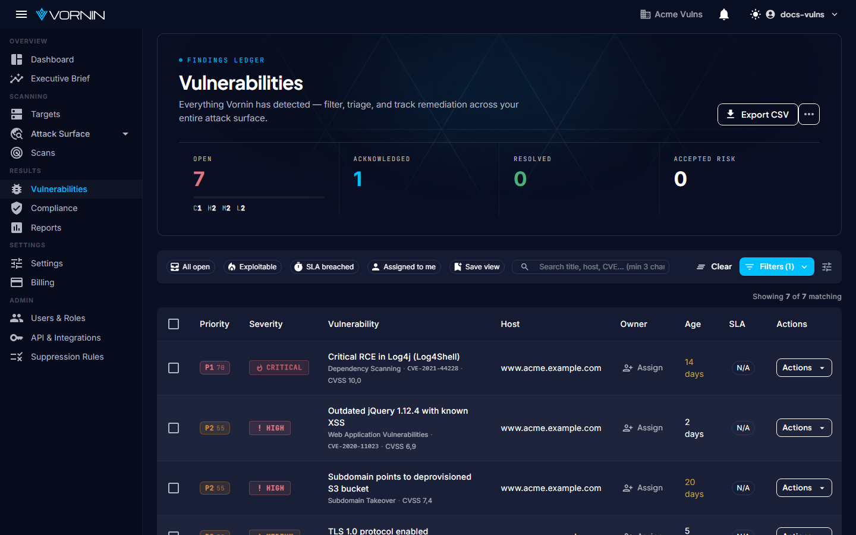Open the hamburger navigation menu
The height and width of the screenshot is (535, 856).
(21, 14)
